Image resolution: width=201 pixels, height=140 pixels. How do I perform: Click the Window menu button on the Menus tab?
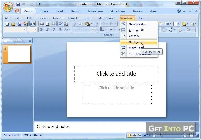(x=127, y=18)
